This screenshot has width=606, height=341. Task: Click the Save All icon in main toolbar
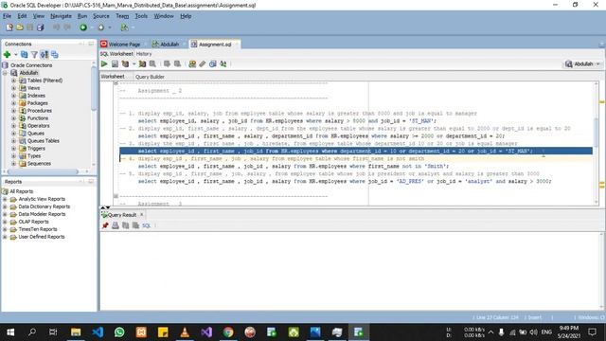coord(41,27)
